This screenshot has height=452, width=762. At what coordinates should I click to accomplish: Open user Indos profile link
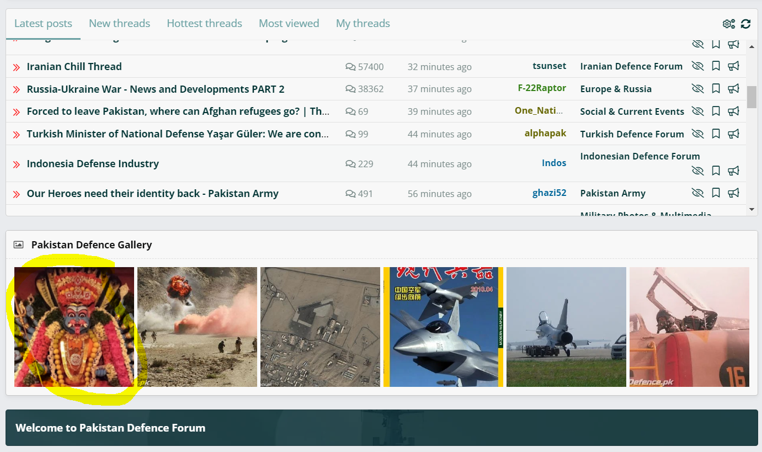pos(554,163)
